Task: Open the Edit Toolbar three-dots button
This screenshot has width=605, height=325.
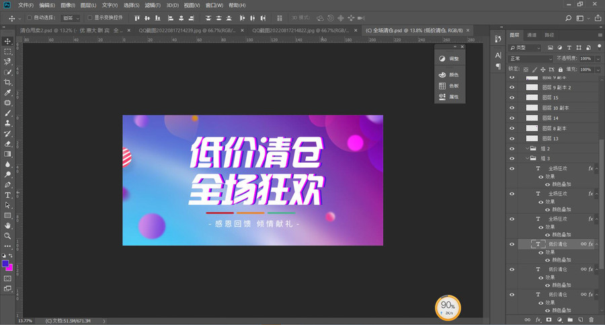Action: coord(7,246)
